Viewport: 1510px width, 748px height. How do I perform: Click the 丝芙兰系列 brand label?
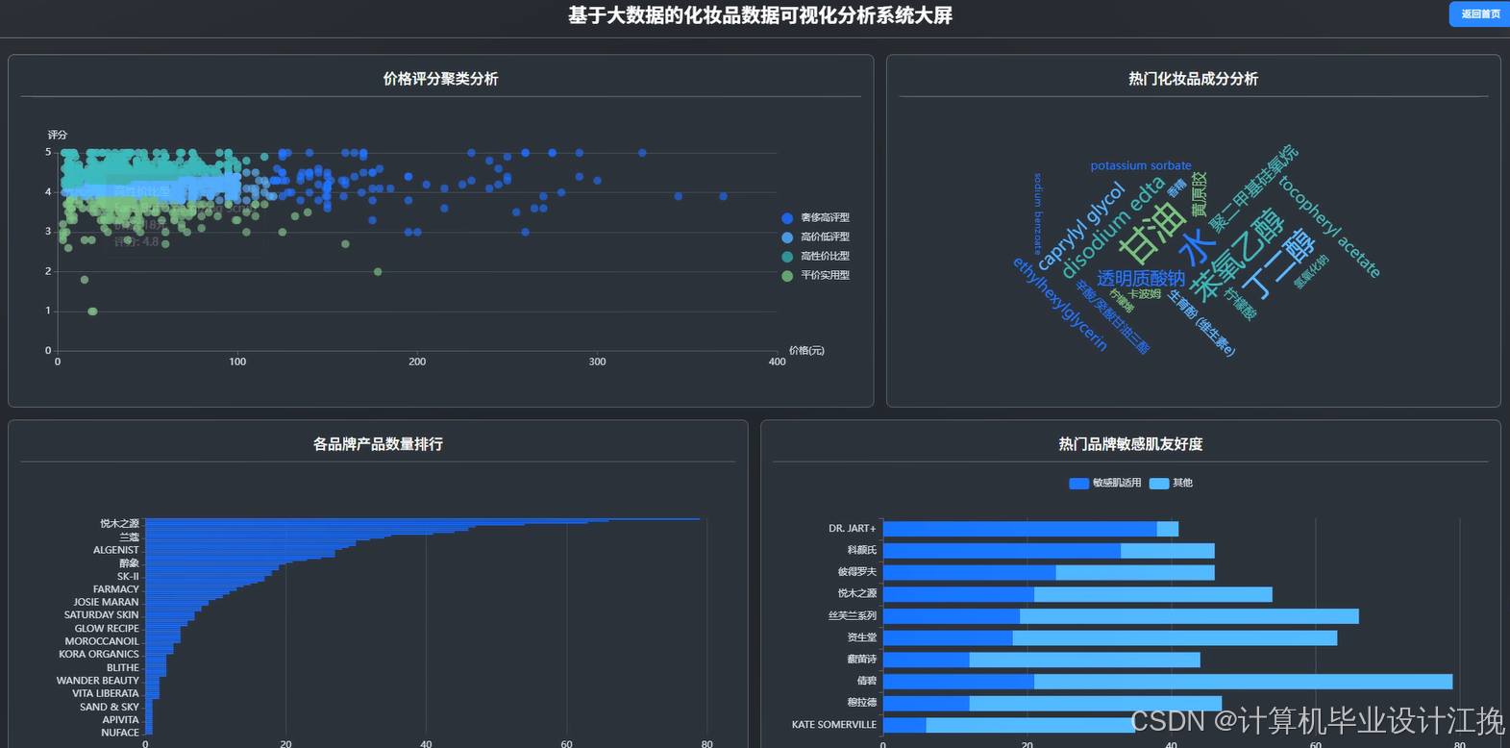[853, 616]
